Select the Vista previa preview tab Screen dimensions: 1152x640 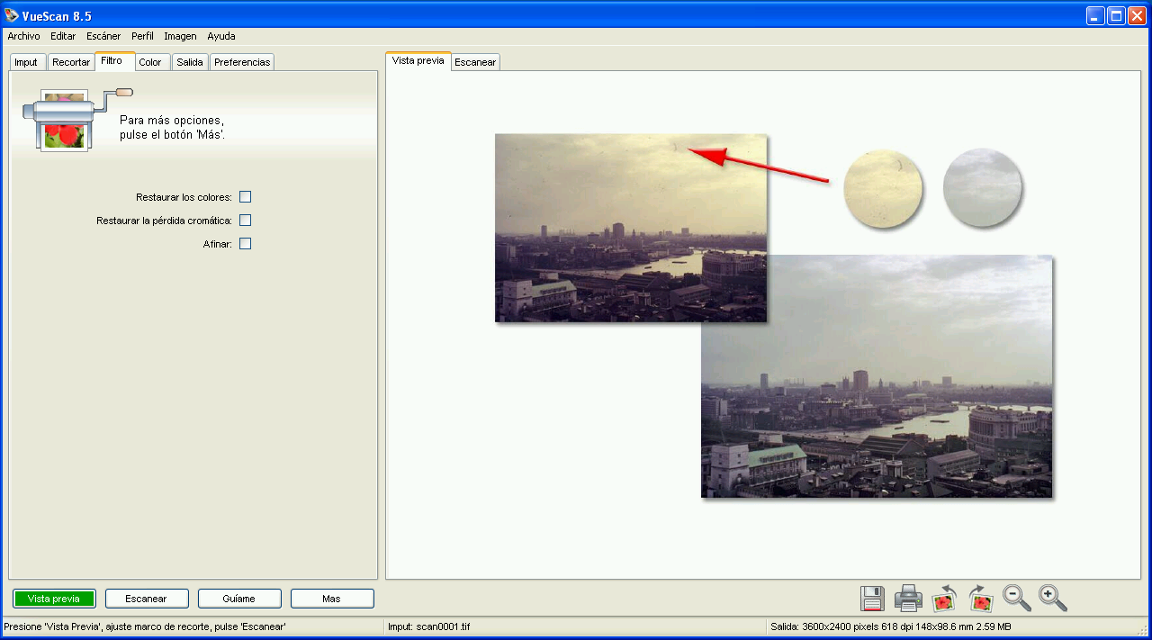pos(418,61)
